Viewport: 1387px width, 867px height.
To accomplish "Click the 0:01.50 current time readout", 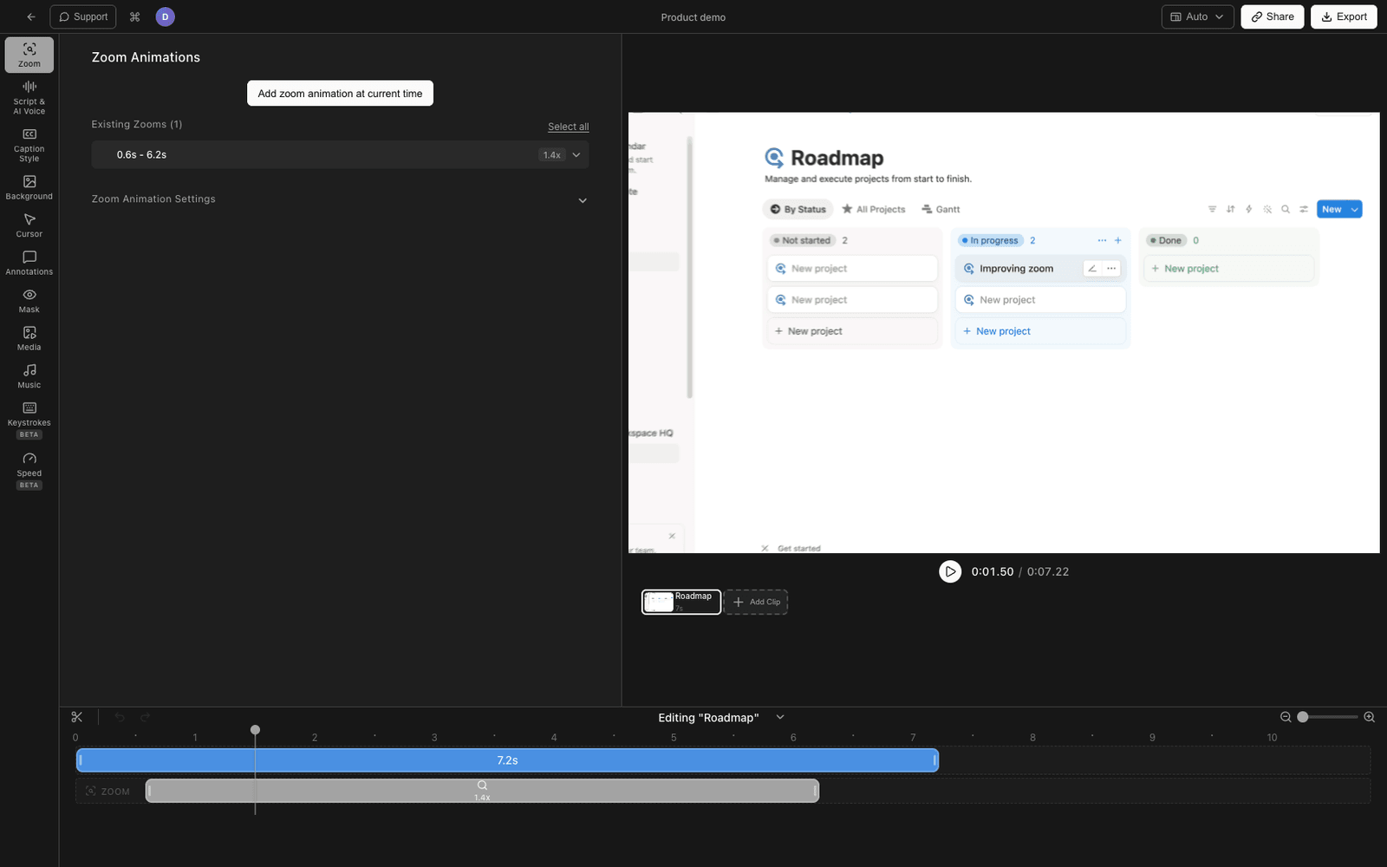I will tap(992, 572).
